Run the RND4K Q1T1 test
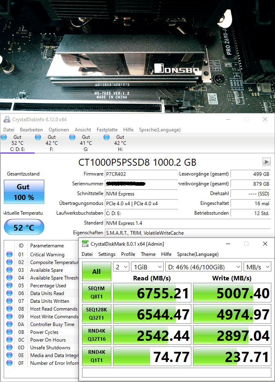Image resolution: width=275 pixels, height=382 pixels. point(97,356)
